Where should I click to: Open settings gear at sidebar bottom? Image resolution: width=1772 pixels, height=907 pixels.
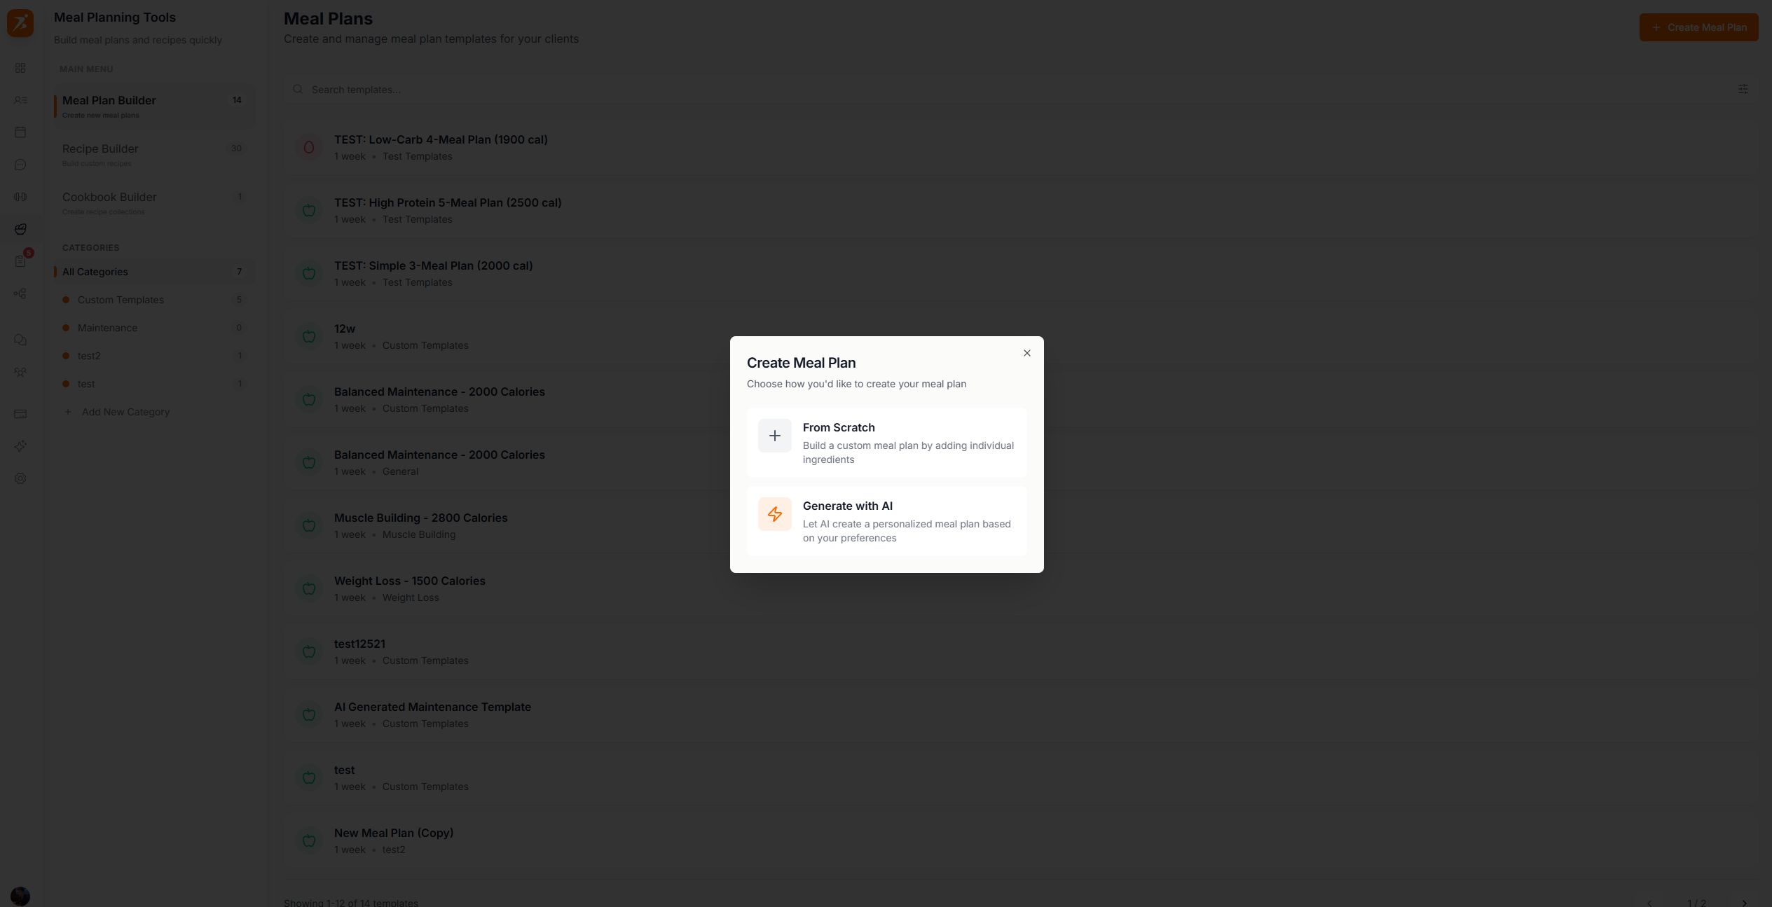(x=20, y=478)
